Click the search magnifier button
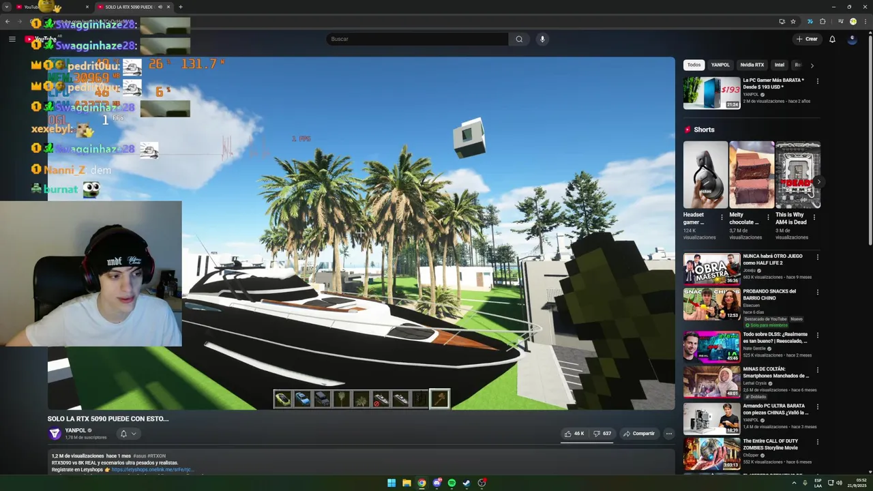The height and width of the screenshot is (491, 873). click(x=519, y=39)
